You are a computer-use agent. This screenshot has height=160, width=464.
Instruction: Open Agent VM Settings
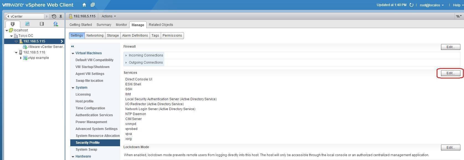tap(90, 74)
